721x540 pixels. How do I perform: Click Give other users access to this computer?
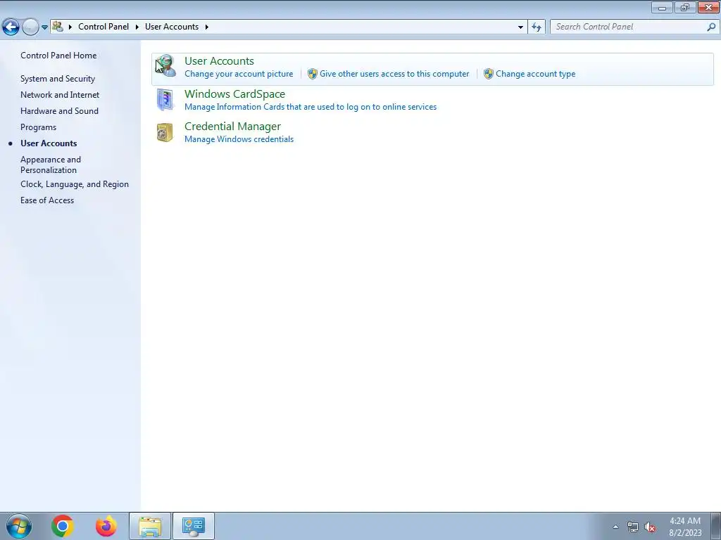[394, 74]
